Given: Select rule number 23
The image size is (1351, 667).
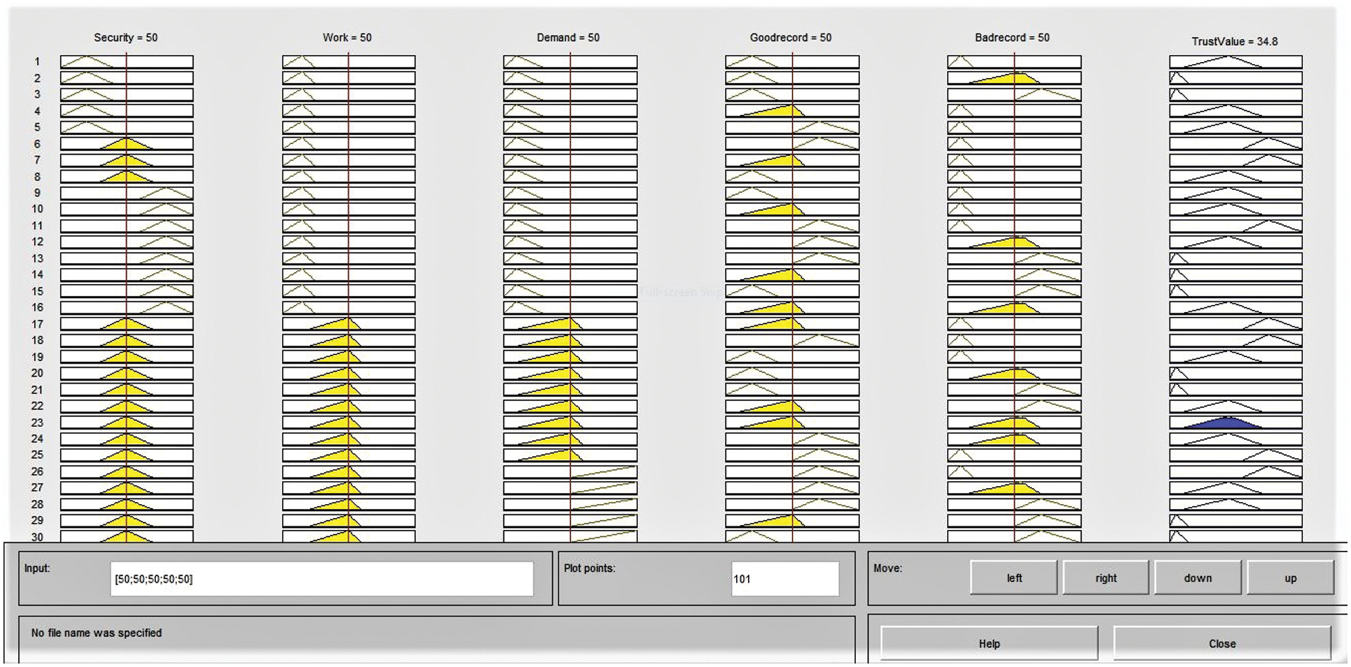Looking at the screenshot, I should [38, 423].
